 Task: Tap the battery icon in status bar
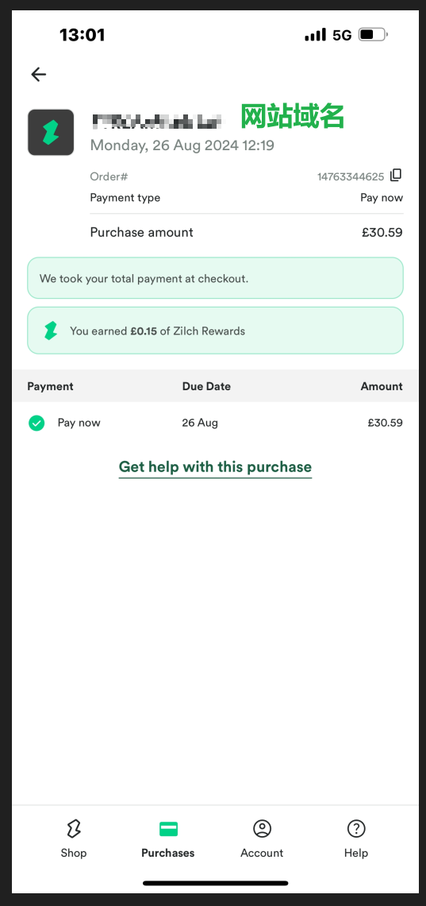[x=373, y=35]
